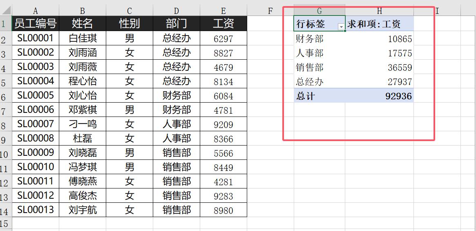This screenshot has width=476, height=231.
Task: Select row 15 header
Action: coord(6,224)
